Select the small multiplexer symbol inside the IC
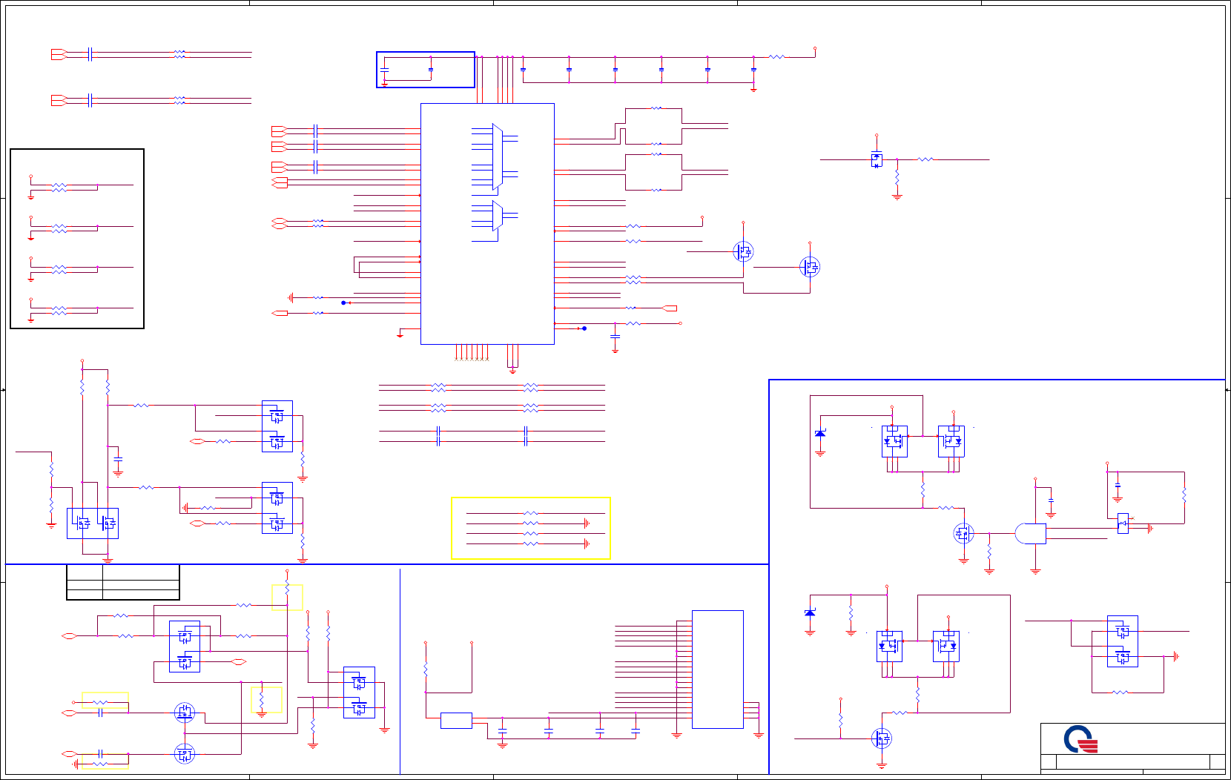Image resolution: width=1231 pixels, height=780 pixels. tap(497, 216)
